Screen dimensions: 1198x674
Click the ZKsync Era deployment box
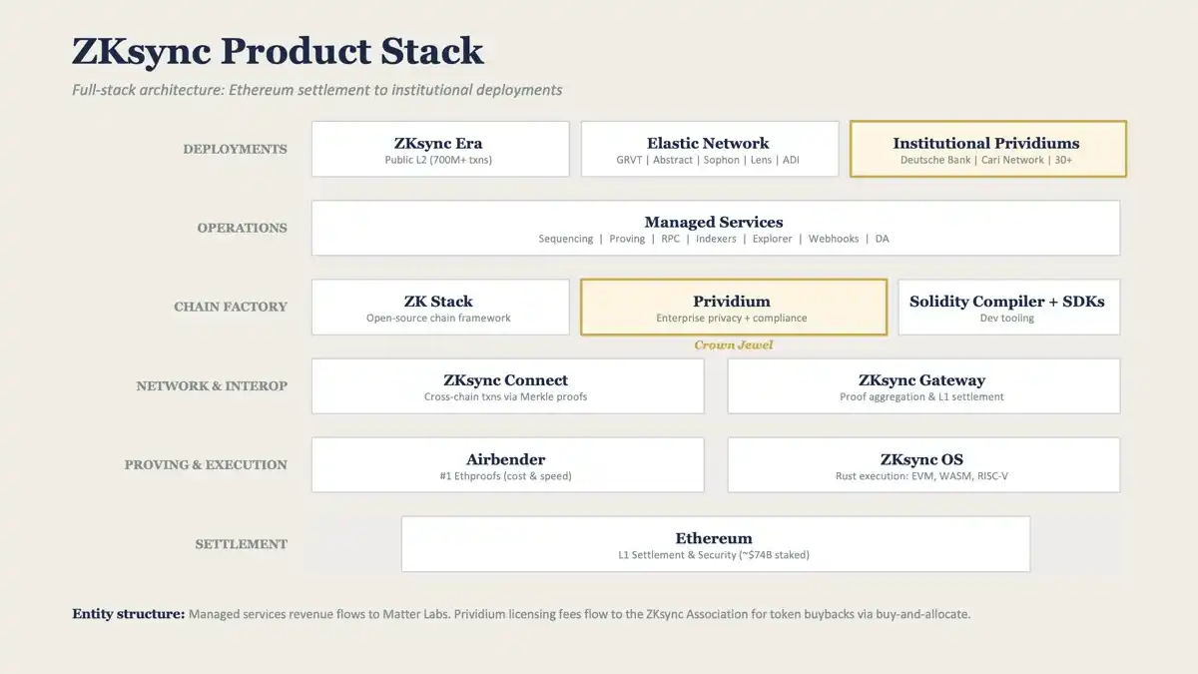[439, 149]
